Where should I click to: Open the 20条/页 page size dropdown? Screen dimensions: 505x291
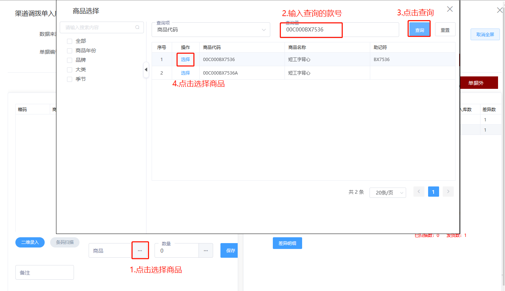388,193
